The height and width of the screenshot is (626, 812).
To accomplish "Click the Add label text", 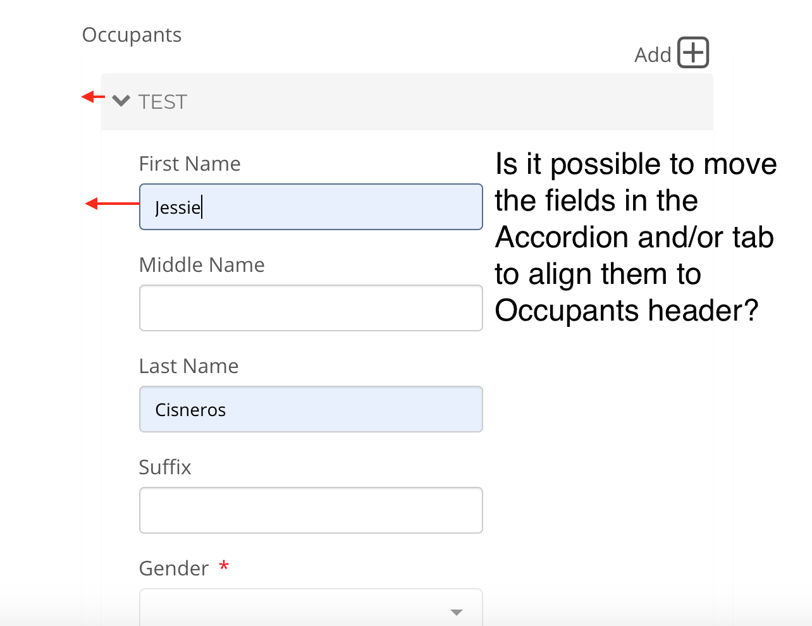I will click(653, 55).
